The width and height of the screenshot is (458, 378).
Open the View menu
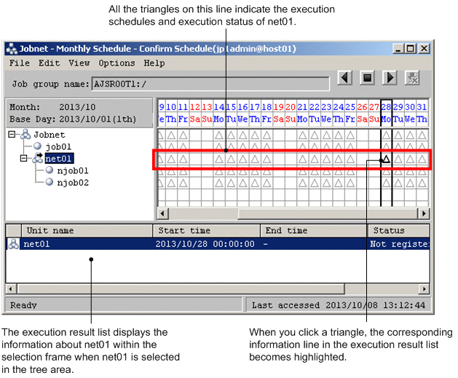(79, 63)
